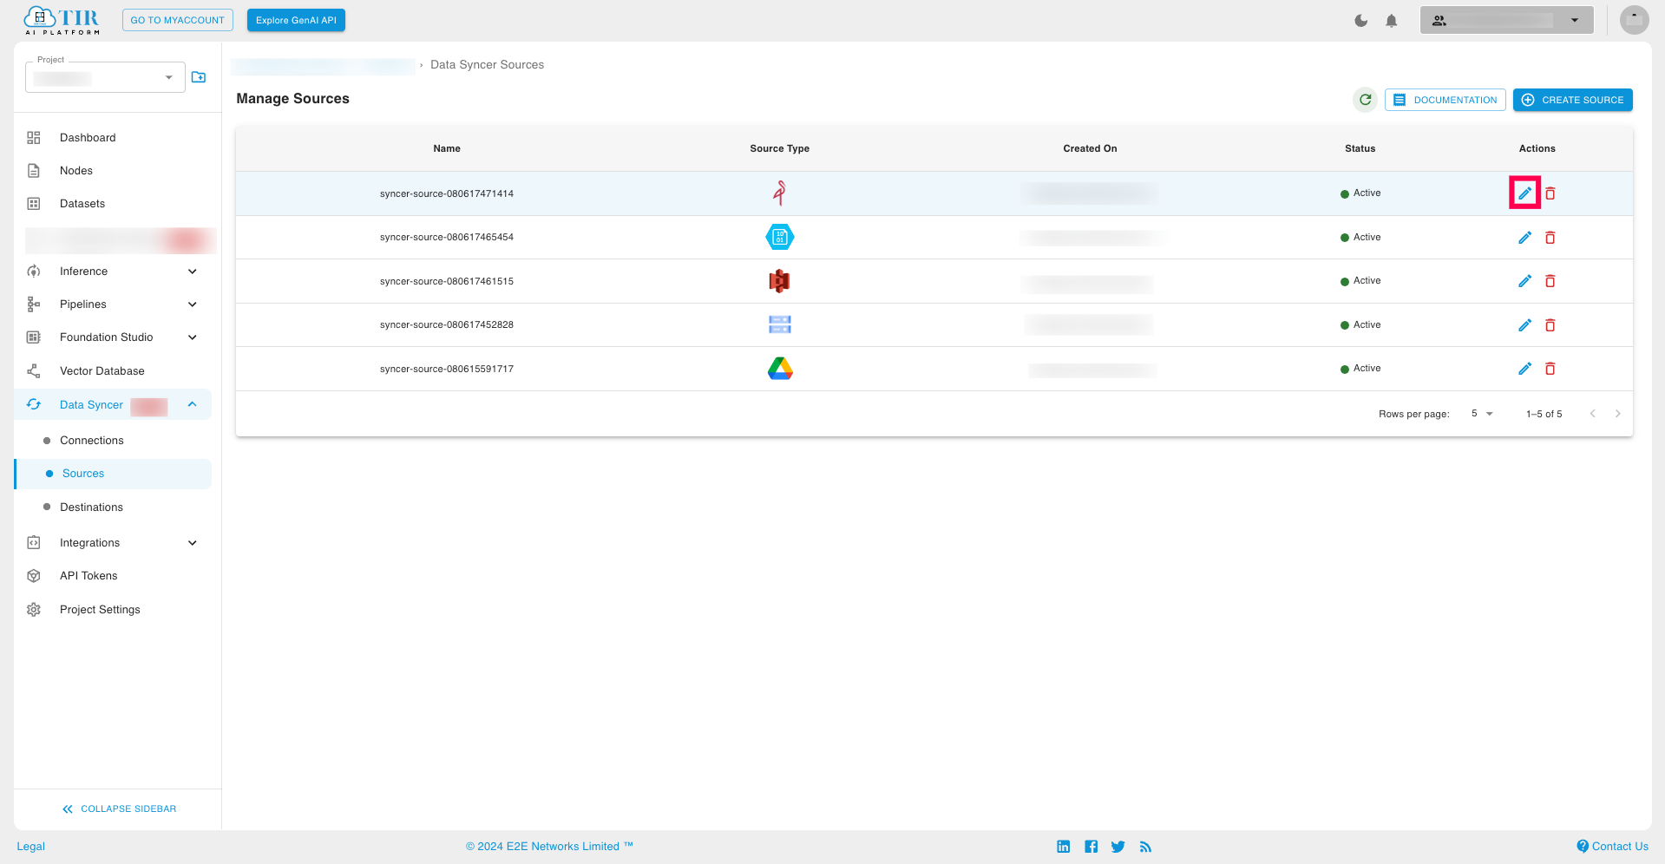The image size is (1665, 864).
Task: Delete source syncer-source-080617461515
Action: pyautogui.click(x=1550, y=281)
